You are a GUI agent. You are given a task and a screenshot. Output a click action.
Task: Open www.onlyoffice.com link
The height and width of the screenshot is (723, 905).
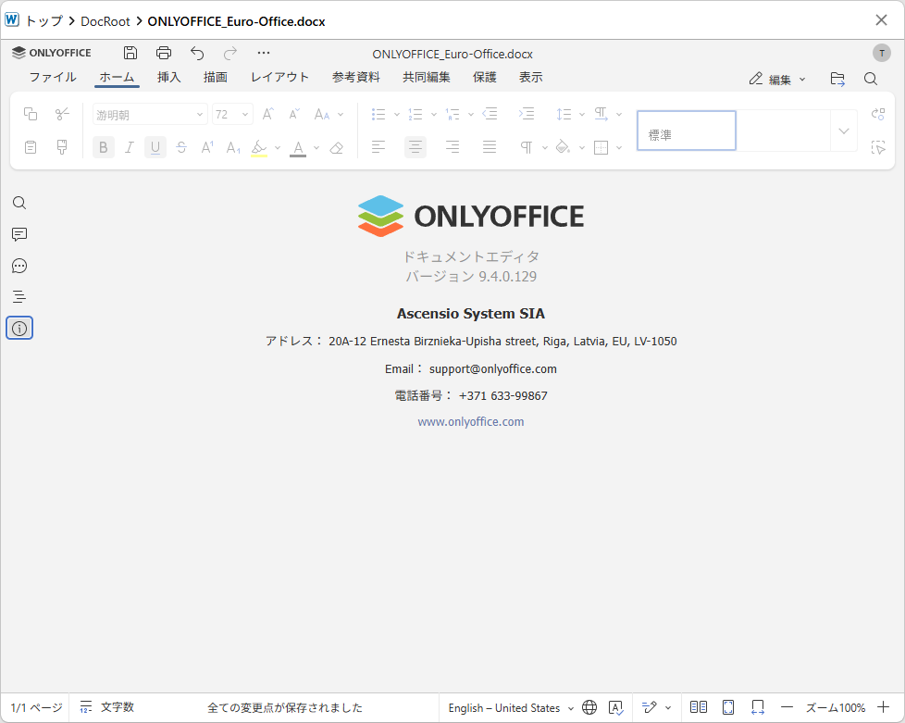tap(471, 422)
